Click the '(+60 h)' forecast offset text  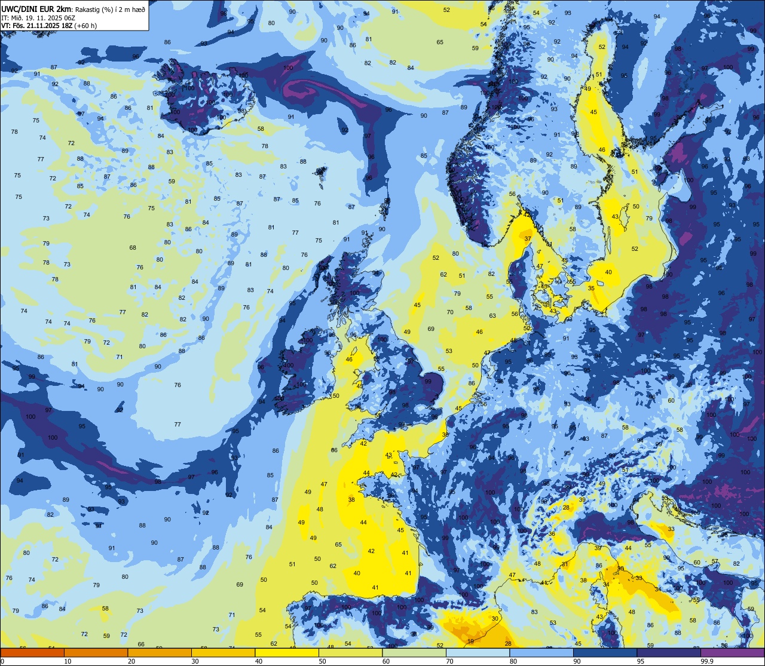pyautogui.click(x=85, y=25)
